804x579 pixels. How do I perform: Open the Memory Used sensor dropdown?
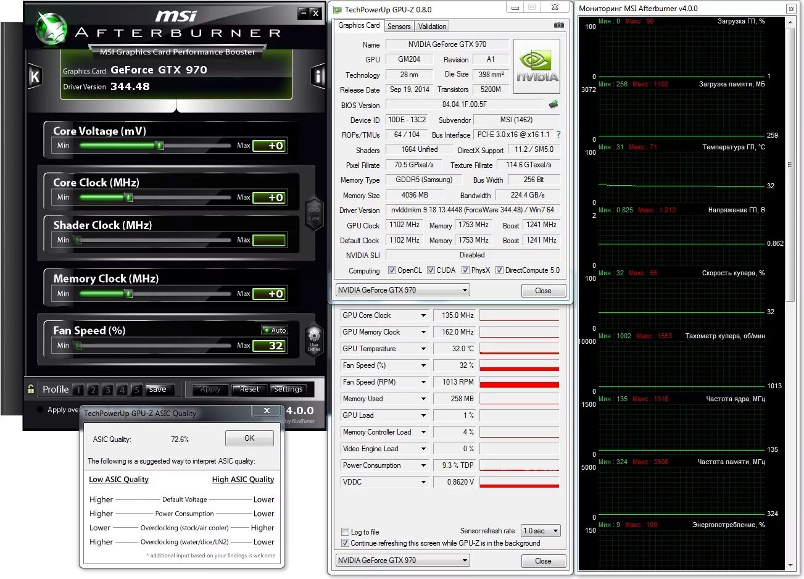[423, 399]
